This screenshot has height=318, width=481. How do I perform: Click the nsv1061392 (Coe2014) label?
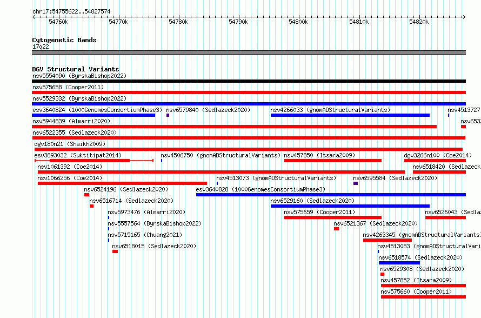point(70,167)
